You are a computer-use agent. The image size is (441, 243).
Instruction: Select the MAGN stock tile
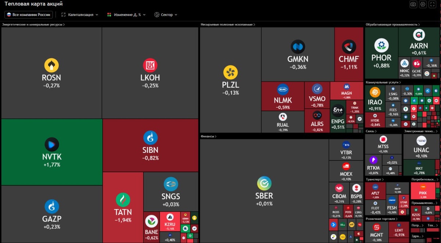pyautogui.click(x=347, y=91)
